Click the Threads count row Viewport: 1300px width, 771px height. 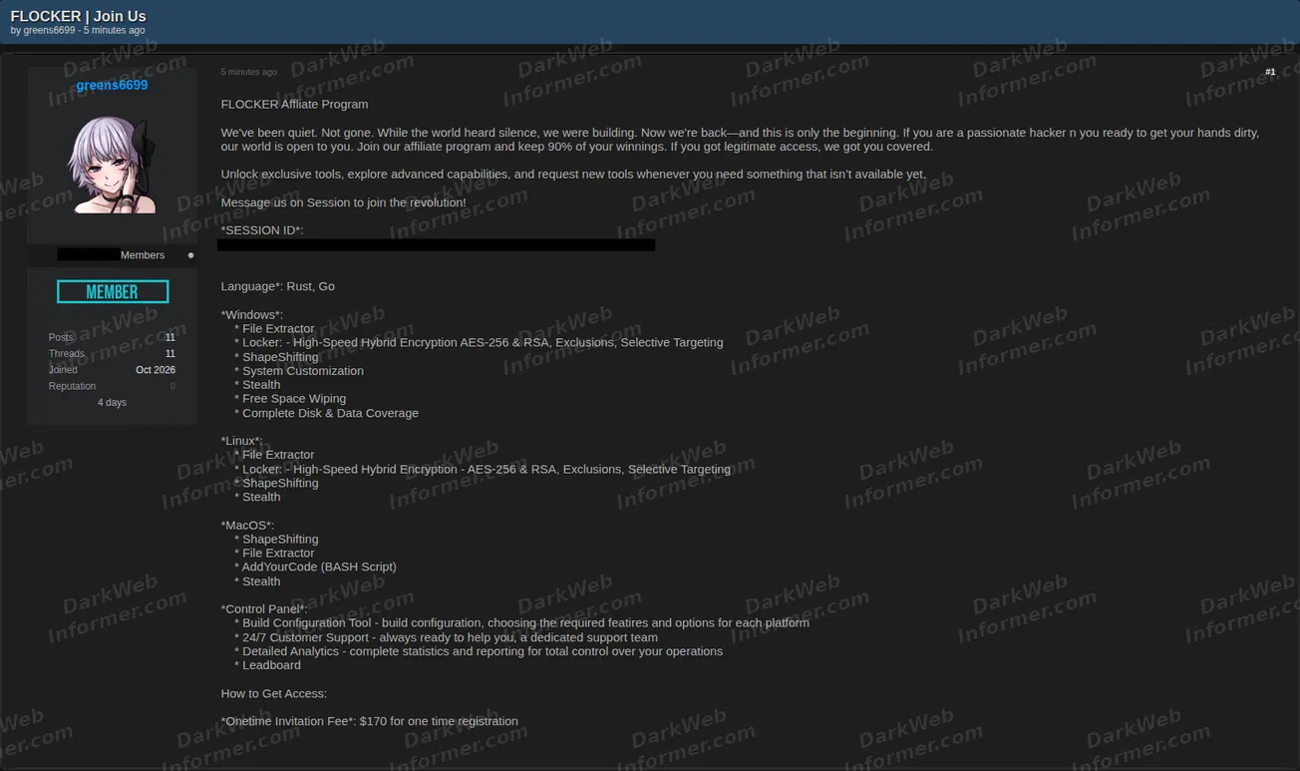[x=112, y=353]
